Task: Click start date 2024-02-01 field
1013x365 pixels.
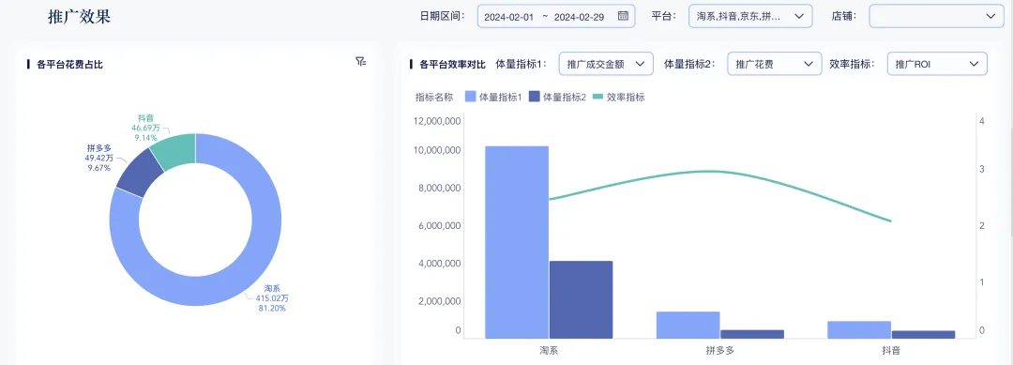Action: click(x=509, y=17)
